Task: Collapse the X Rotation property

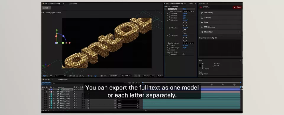Action: [167, 20]
